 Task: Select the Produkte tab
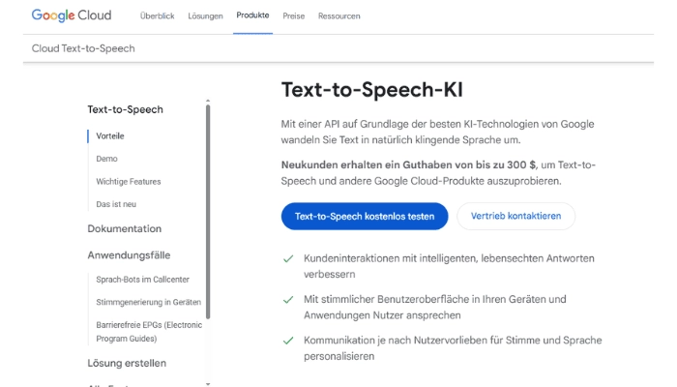click(253, 16)
